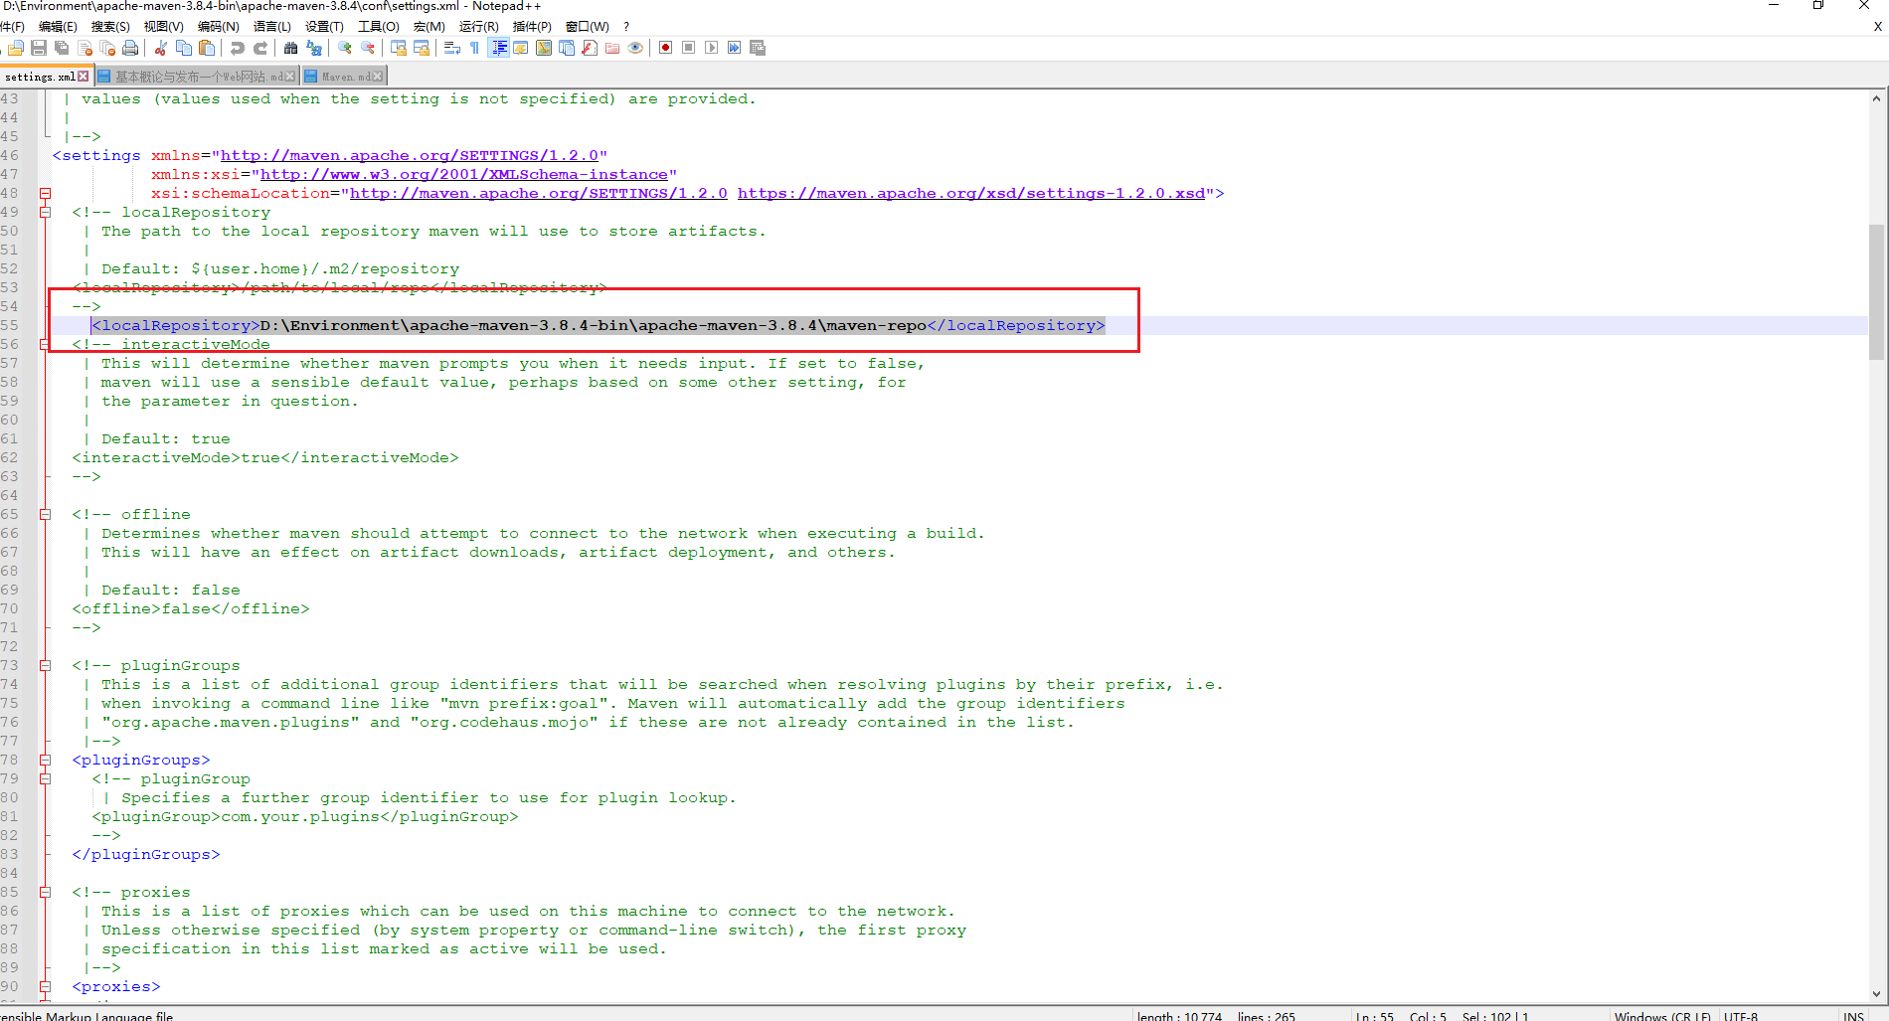Close the settings.xml tab

click(x=84, y=77)
